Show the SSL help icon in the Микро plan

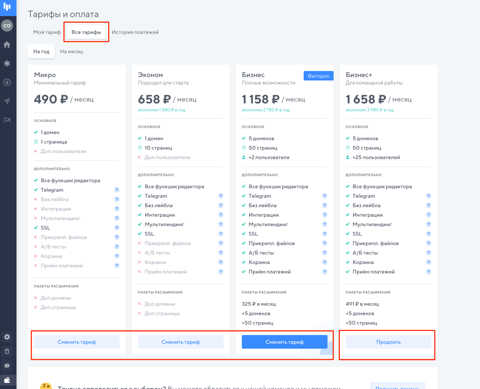pos(117,228)
